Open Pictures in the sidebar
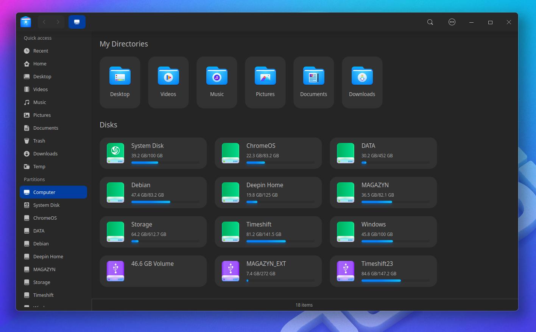This screenshot has height=332, width=536. [53, 115]
